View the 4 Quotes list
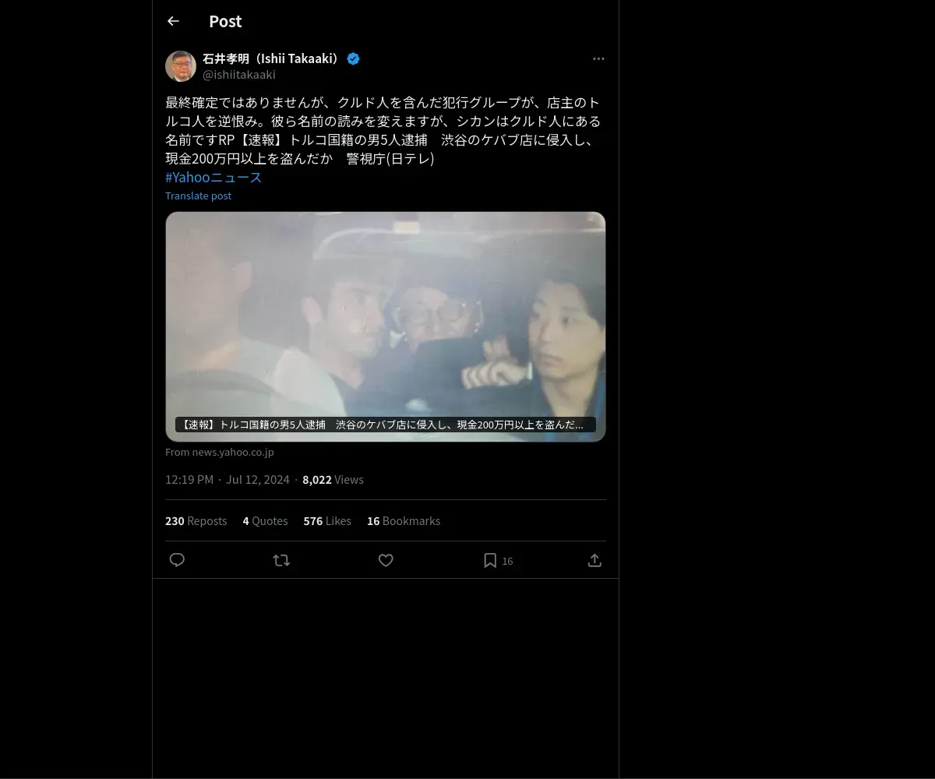 coord(265,520)
